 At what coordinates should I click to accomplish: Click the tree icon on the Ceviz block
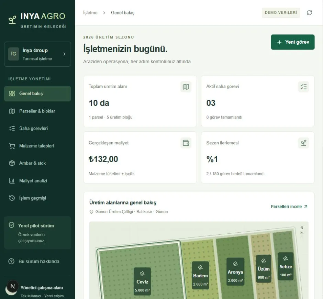point(142,274)
